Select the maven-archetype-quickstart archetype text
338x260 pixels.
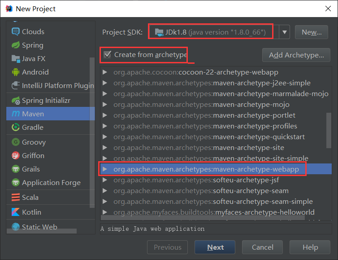coord(209,137)
